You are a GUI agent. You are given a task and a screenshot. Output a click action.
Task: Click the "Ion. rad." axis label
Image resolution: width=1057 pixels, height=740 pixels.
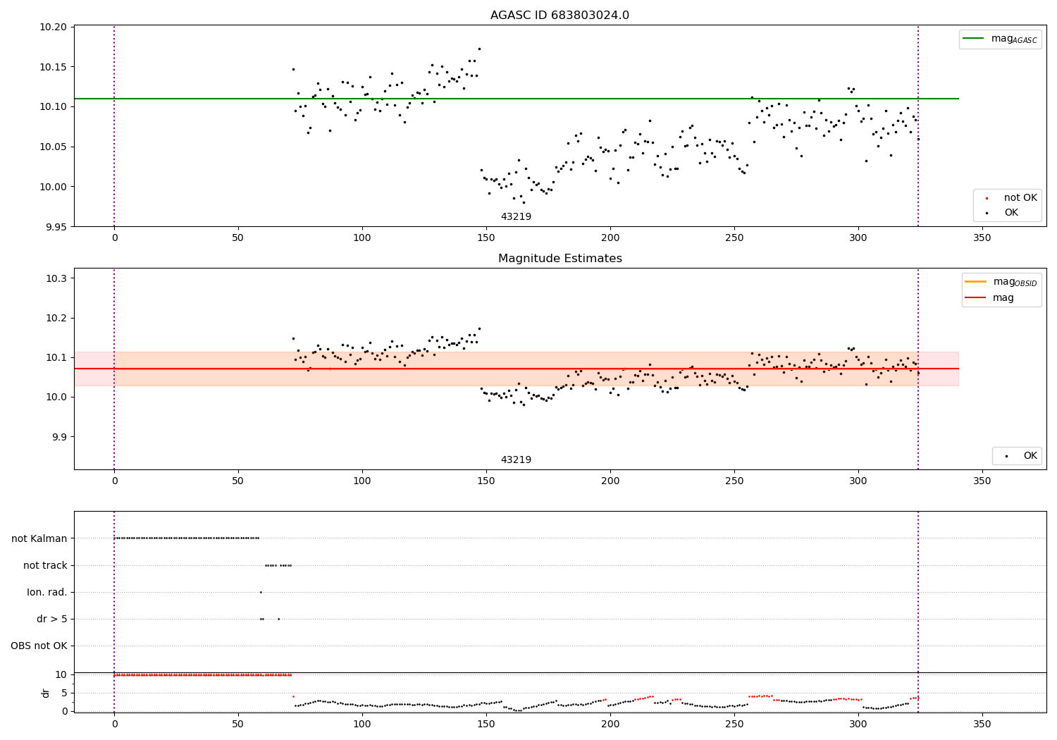[47, 592]
